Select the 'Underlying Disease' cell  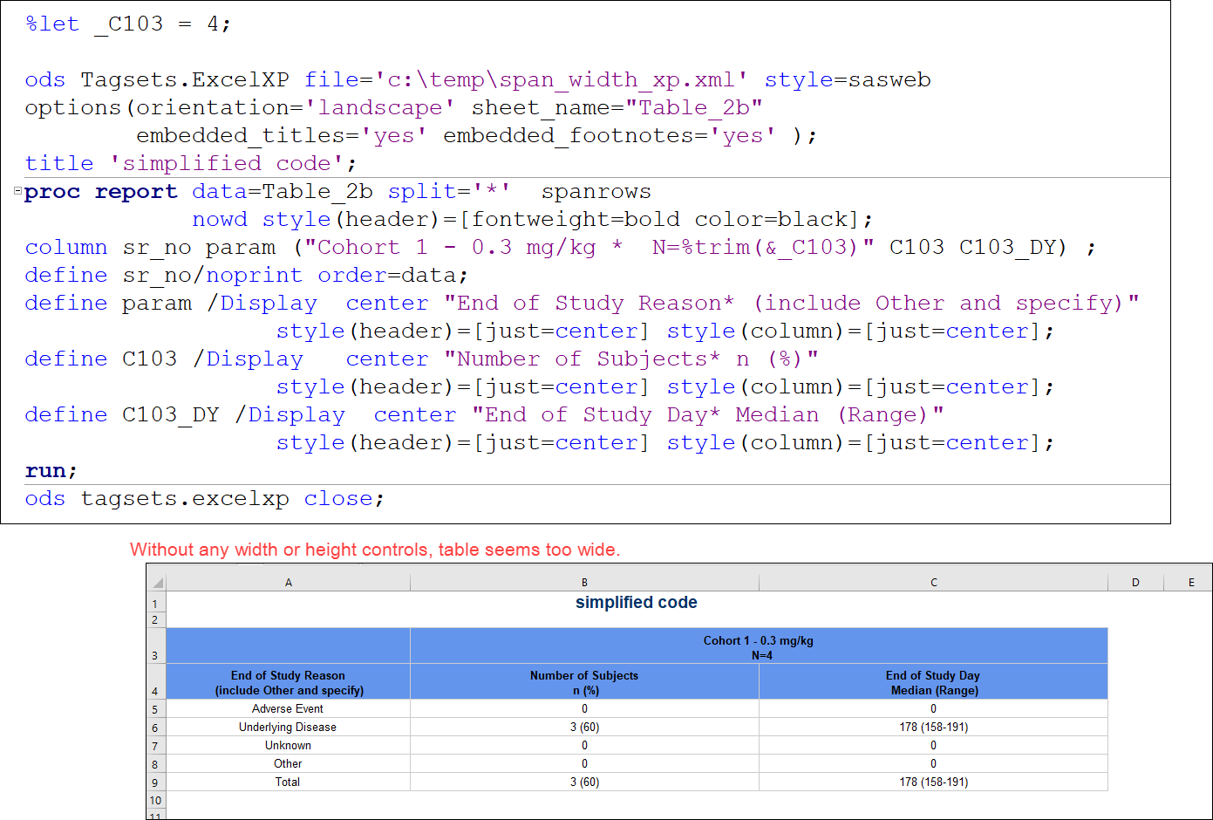coord(288,727)
